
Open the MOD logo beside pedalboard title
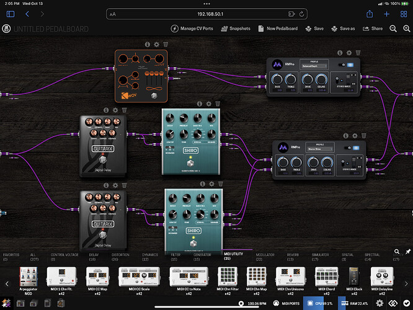click(x=6, y=29)
